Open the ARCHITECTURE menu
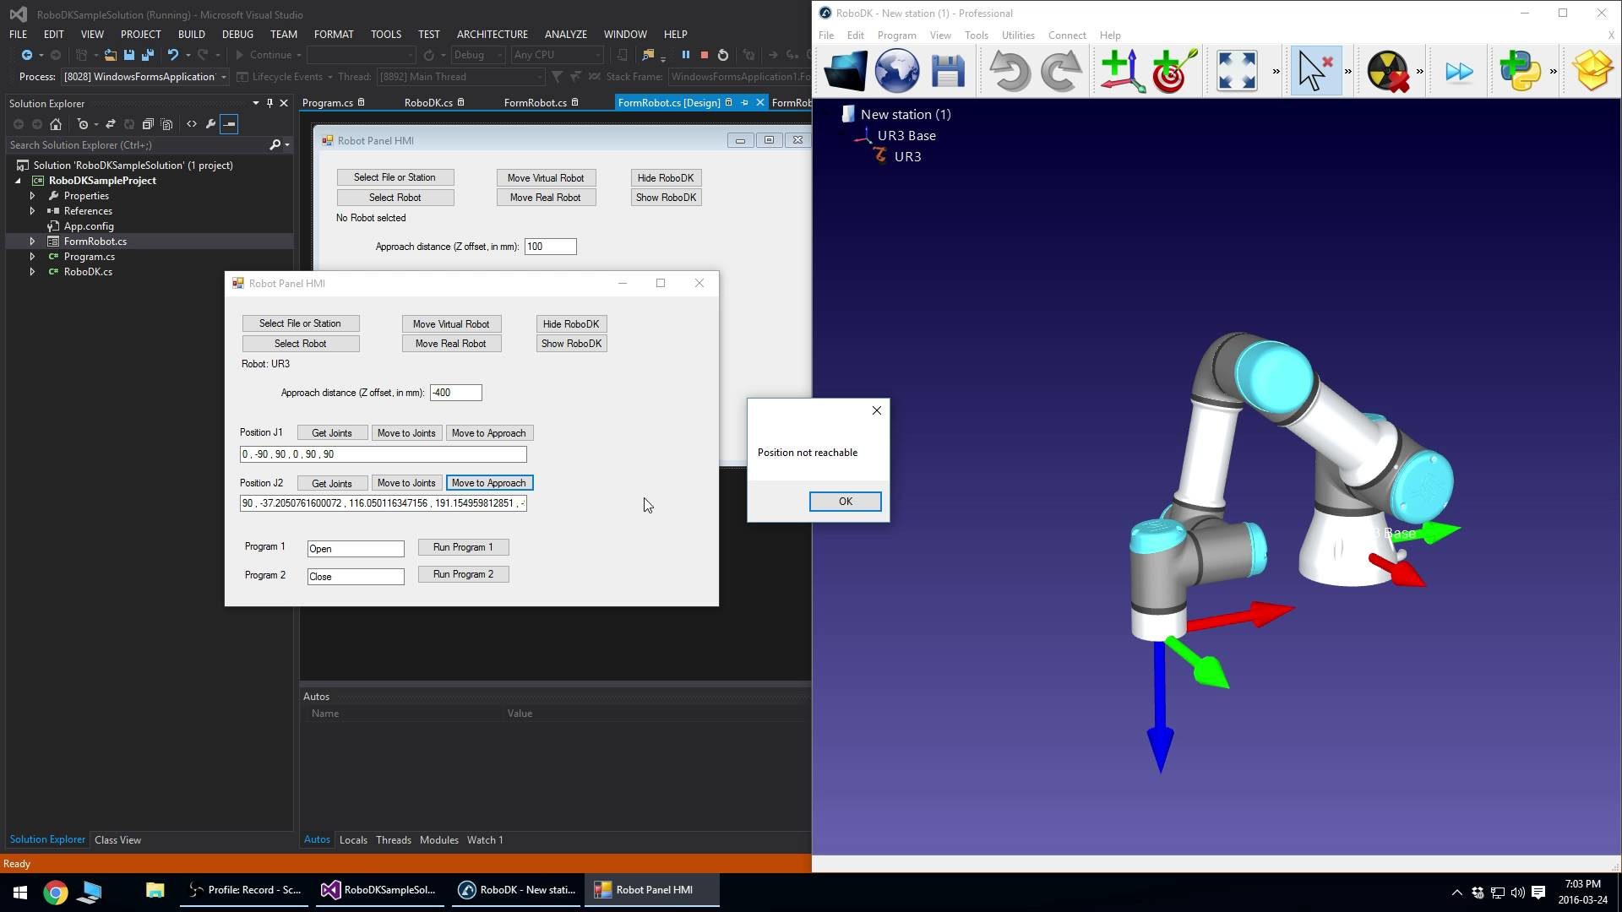This screenshot has height=912, width=1622. 492,34
